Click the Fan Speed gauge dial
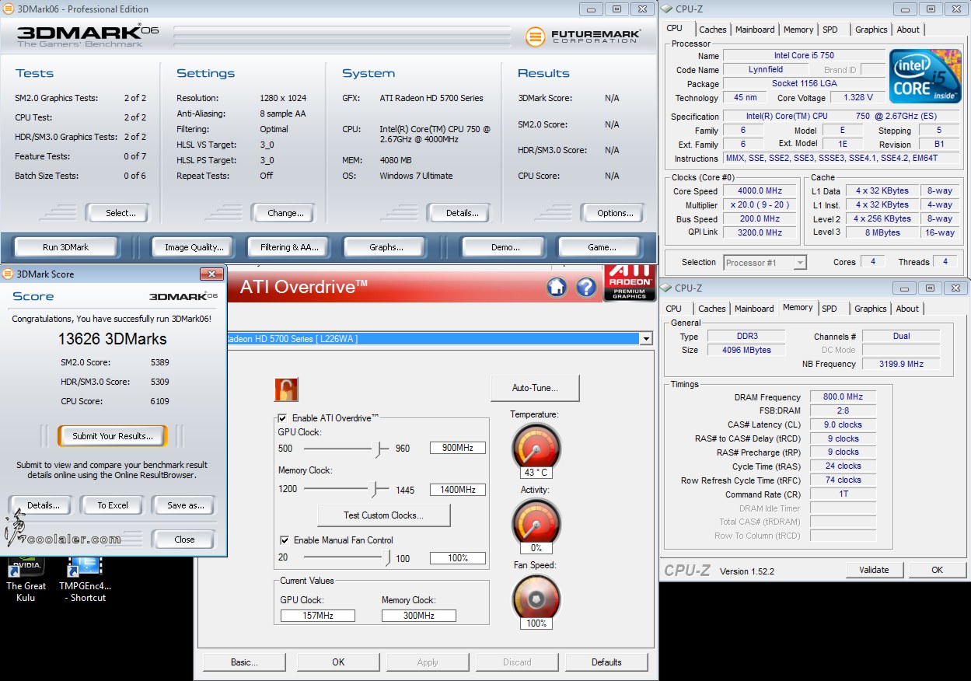 pyautogui.click(x=536, y=597)
